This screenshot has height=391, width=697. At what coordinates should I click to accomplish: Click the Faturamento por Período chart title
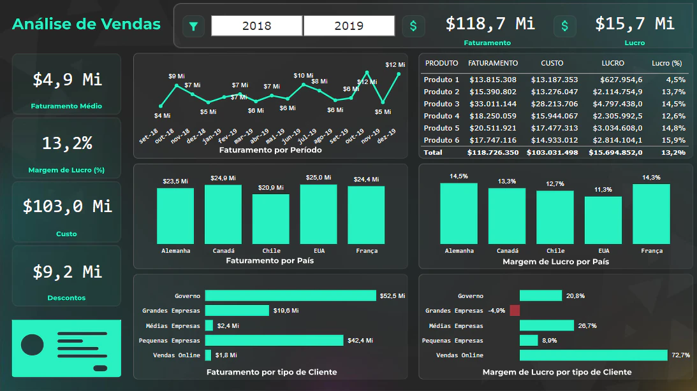pos(270,150)
